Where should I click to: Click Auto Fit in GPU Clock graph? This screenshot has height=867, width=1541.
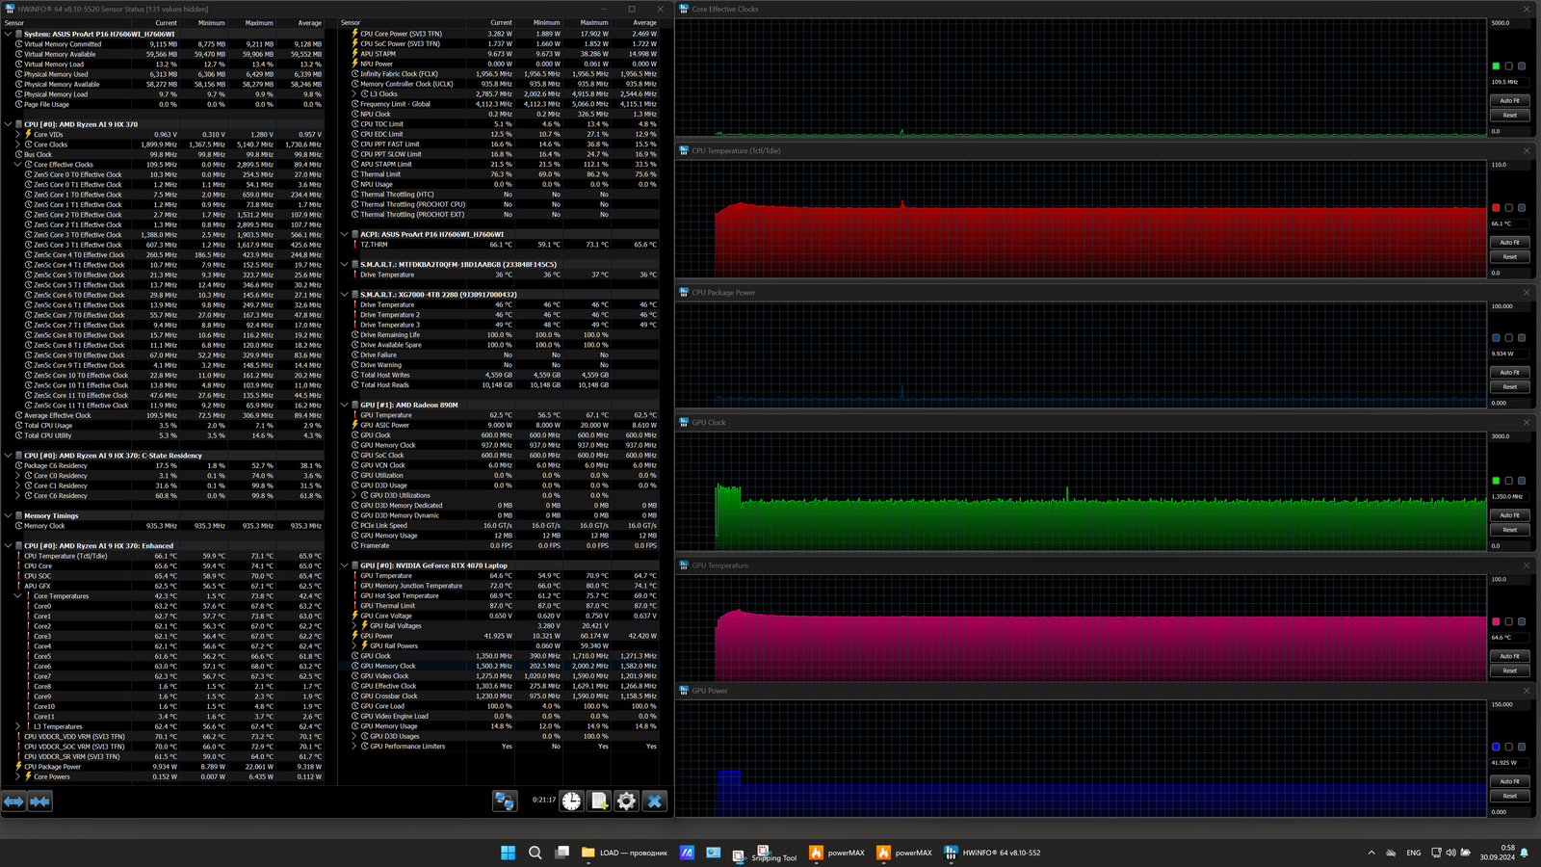(x=1509, y=514)
